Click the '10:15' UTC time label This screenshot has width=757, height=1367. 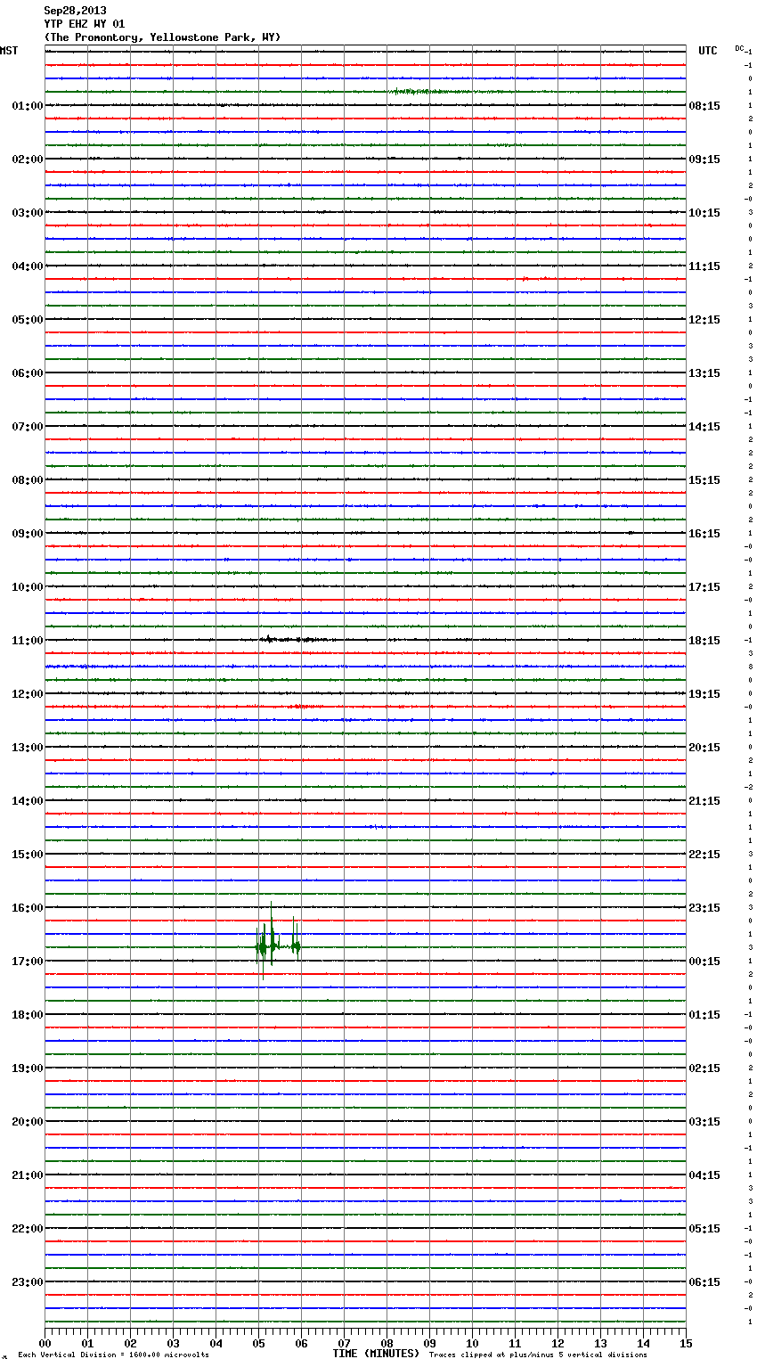pyautogui.click(x=704, y=213)
